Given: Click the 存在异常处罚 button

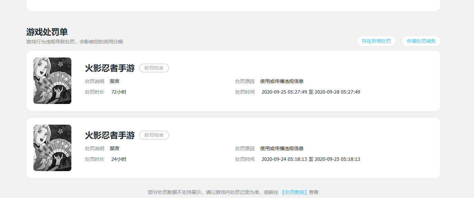Looking at the screenshot, I should (x=376, y=41).
